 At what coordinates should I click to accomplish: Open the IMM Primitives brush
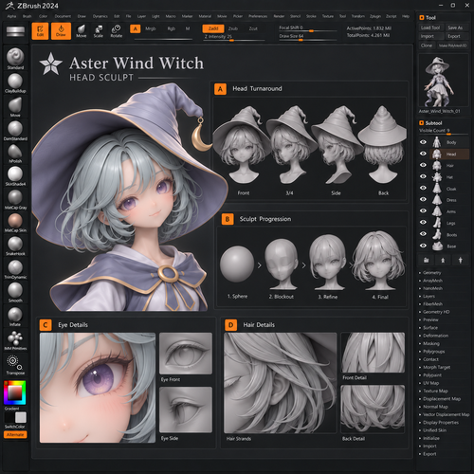pos(15,340)
